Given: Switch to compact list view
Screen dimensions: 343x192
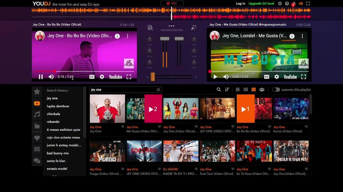Looking at the screenshot, I should 237,90.
